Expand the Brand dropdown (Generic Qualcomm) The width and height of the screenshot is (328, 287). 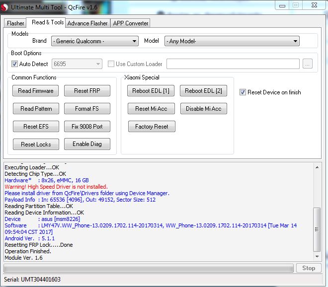[x=95, y=41]
